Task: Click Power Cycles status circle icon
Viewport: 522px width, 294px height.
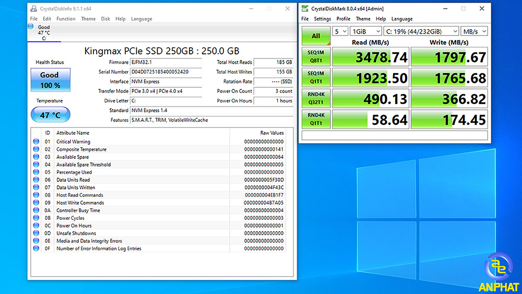Action: pos(36,218)
